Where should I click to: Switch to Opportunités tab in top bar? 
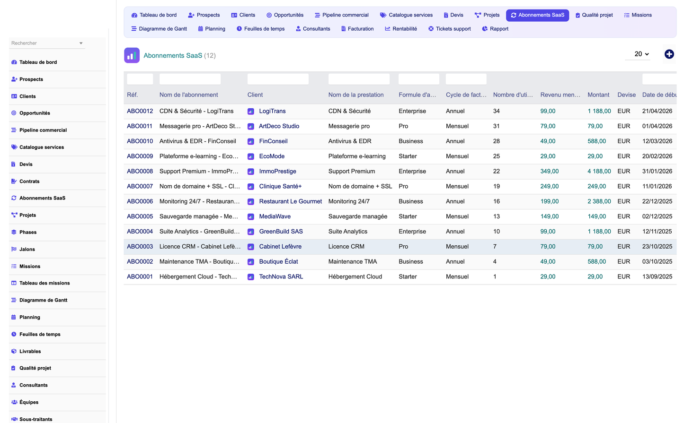(x=285, y=15)
